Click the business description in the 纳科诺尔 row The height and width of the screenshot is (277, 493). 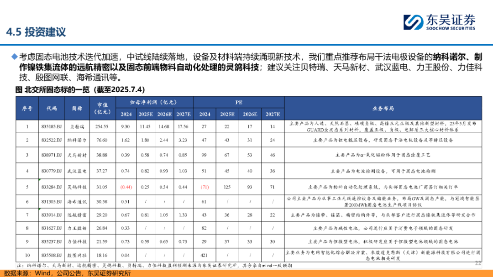pos(383,140)
